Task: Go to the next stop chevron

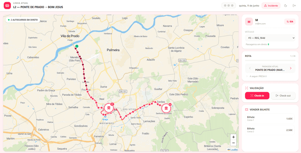Action: pos(290,68)
